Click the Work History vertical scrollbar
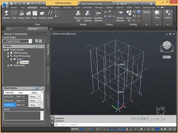The width and height of the screenshot is (178, 133). click(x=42, y=100)
